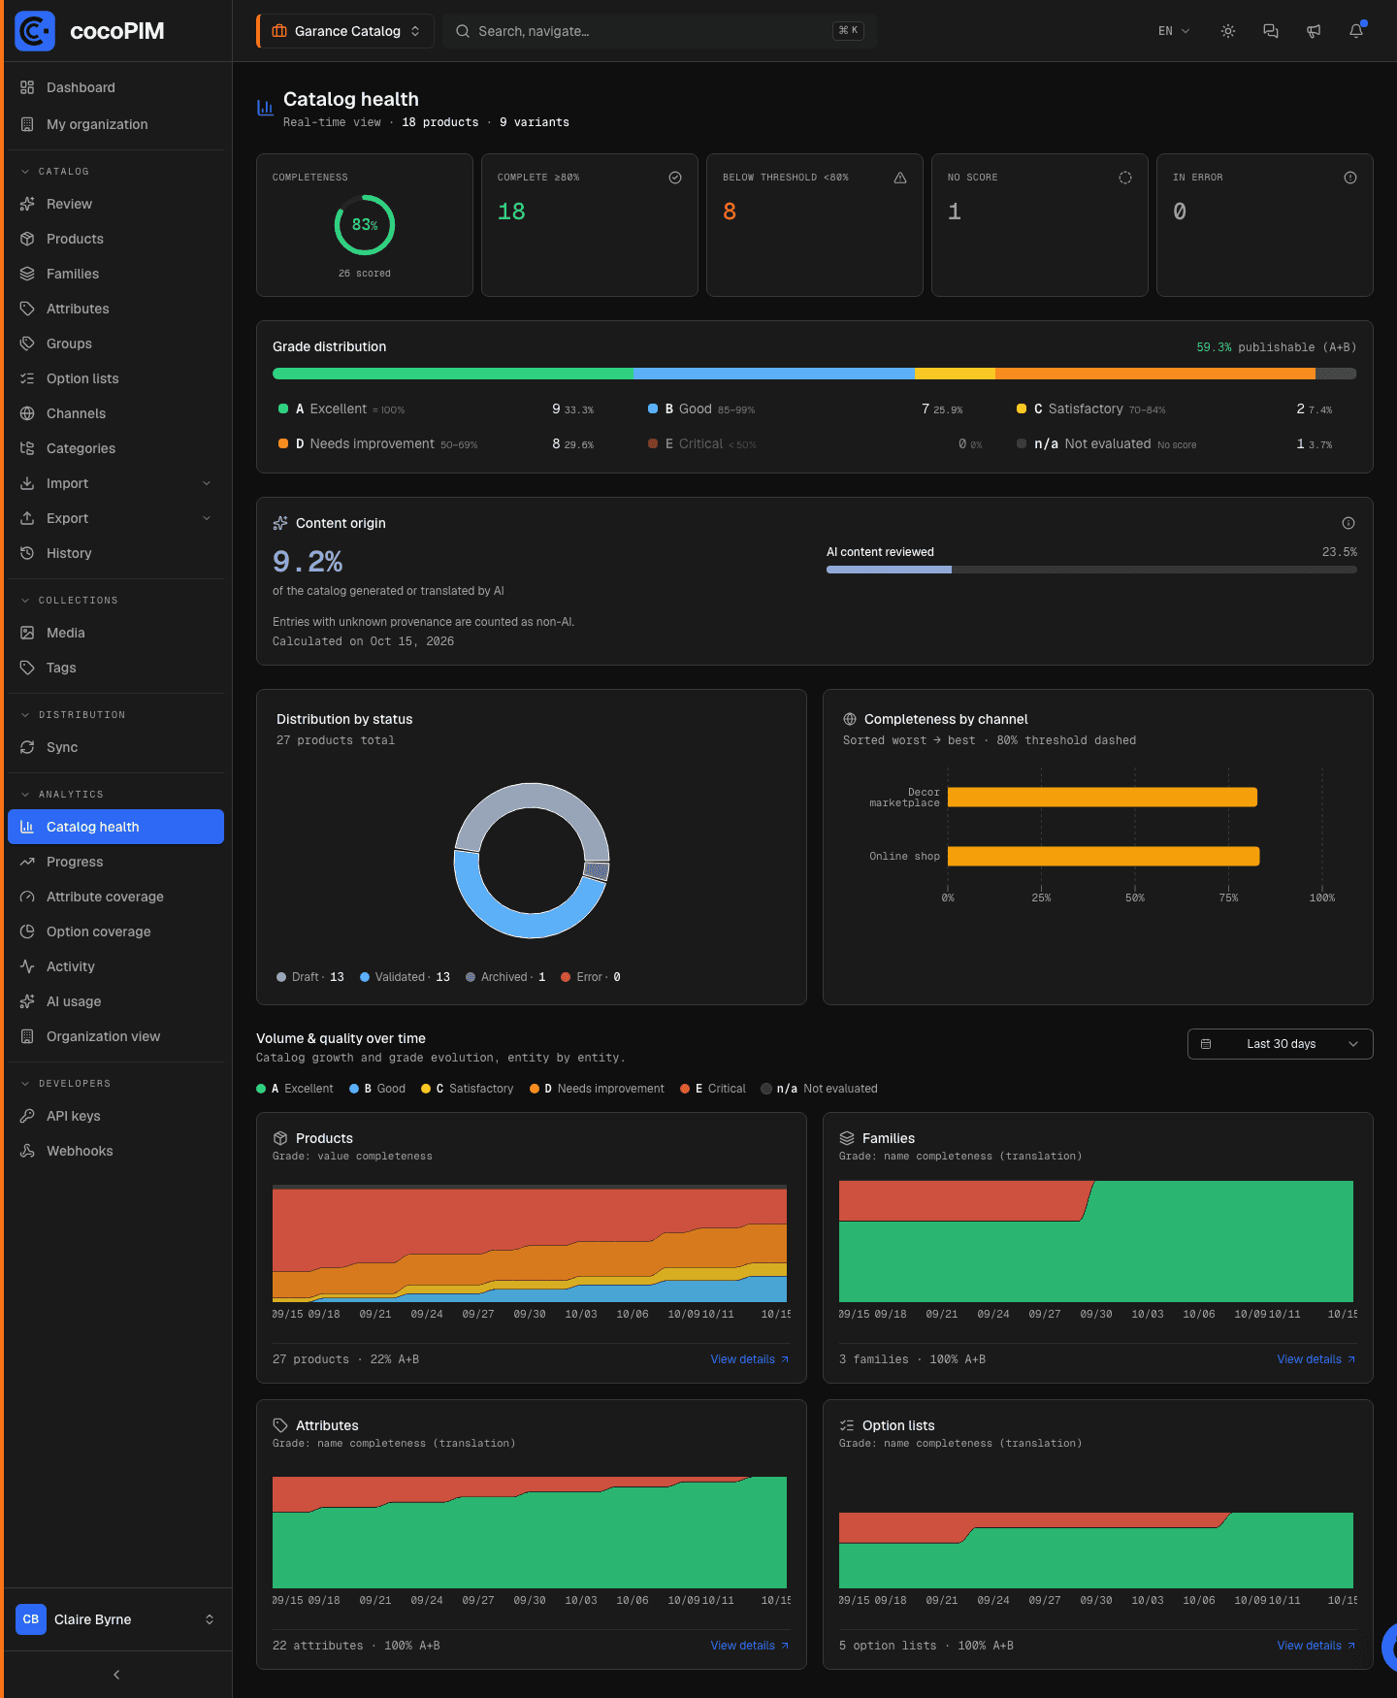1397x1698 pixels.
Task: Click the AI content reviewed progress bar
Action: [1091, 570]
